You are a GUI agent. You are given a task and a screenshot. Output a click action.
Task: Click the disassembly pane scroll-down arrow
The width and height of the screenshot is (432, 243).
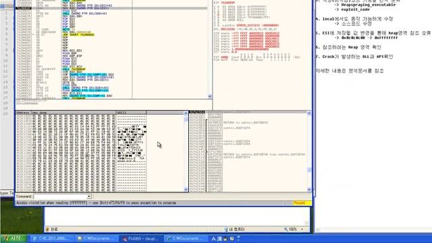point(210,96)
